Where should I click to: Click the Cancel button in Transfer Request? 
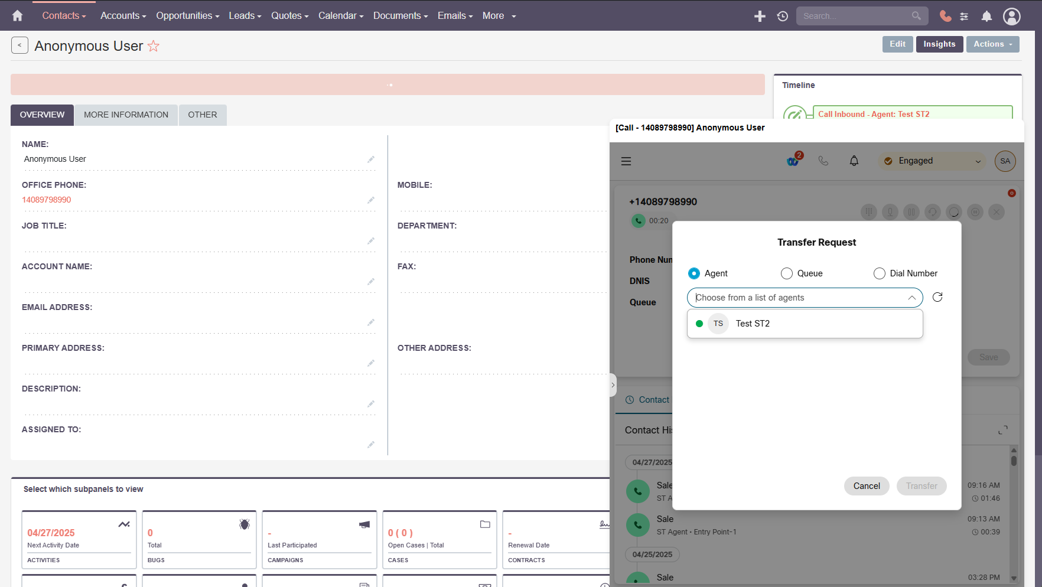(x=867, y=486)
